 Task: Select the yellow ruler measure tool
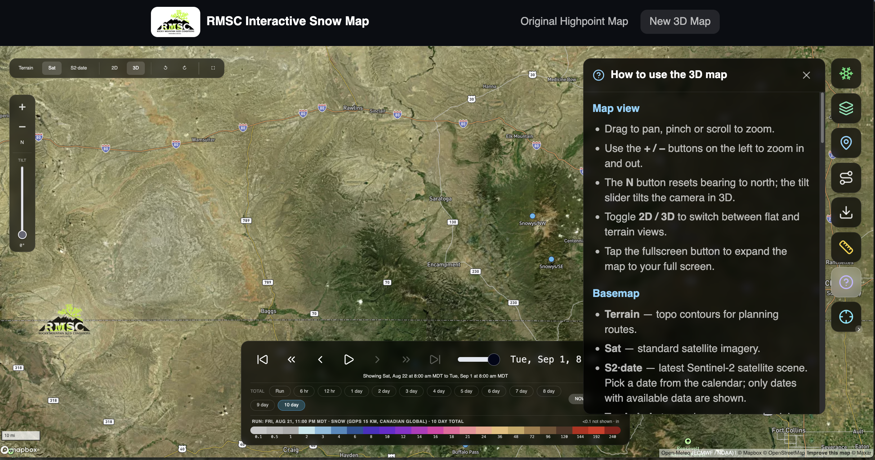point(846,247)
